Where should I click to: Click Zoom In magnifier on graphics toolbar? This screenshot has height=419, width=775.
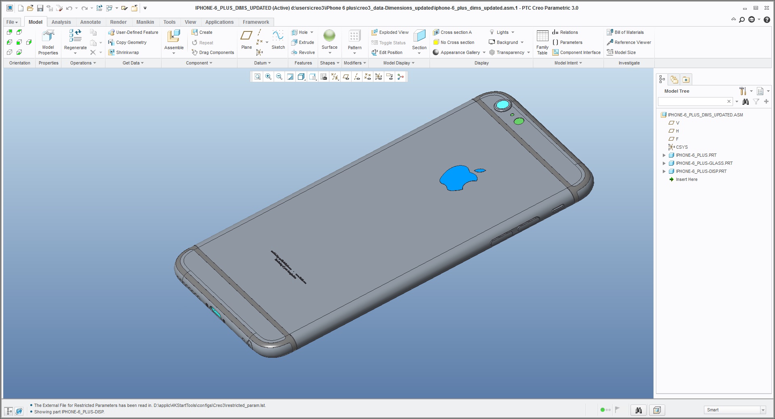(x=268, y=77)
